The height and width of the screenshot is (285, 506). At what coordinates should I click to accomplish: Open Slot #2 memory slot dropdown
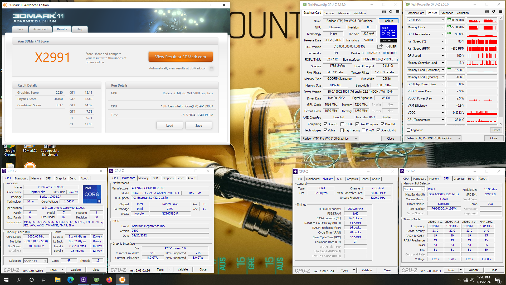click(x=414, y=189)
